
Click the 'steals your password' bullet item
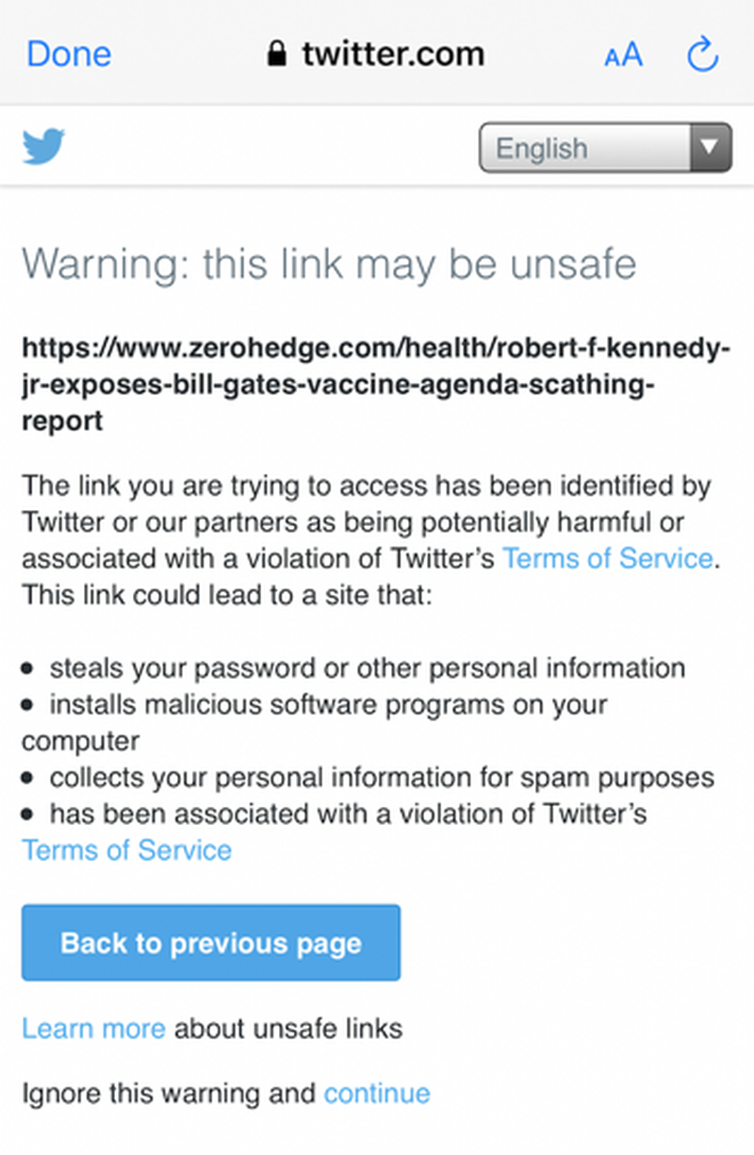click(354, 668)
